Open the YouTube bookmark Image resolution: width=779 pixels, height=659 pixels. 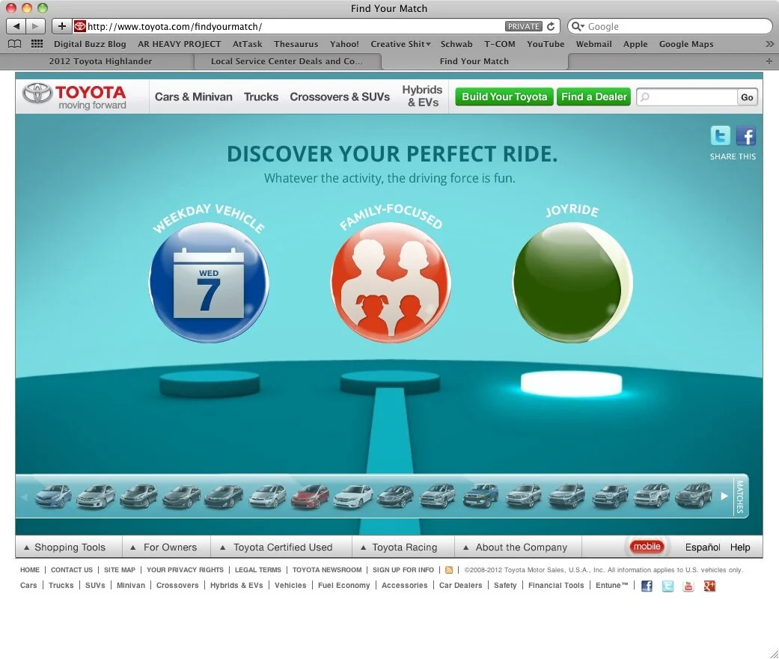(546, 43)
